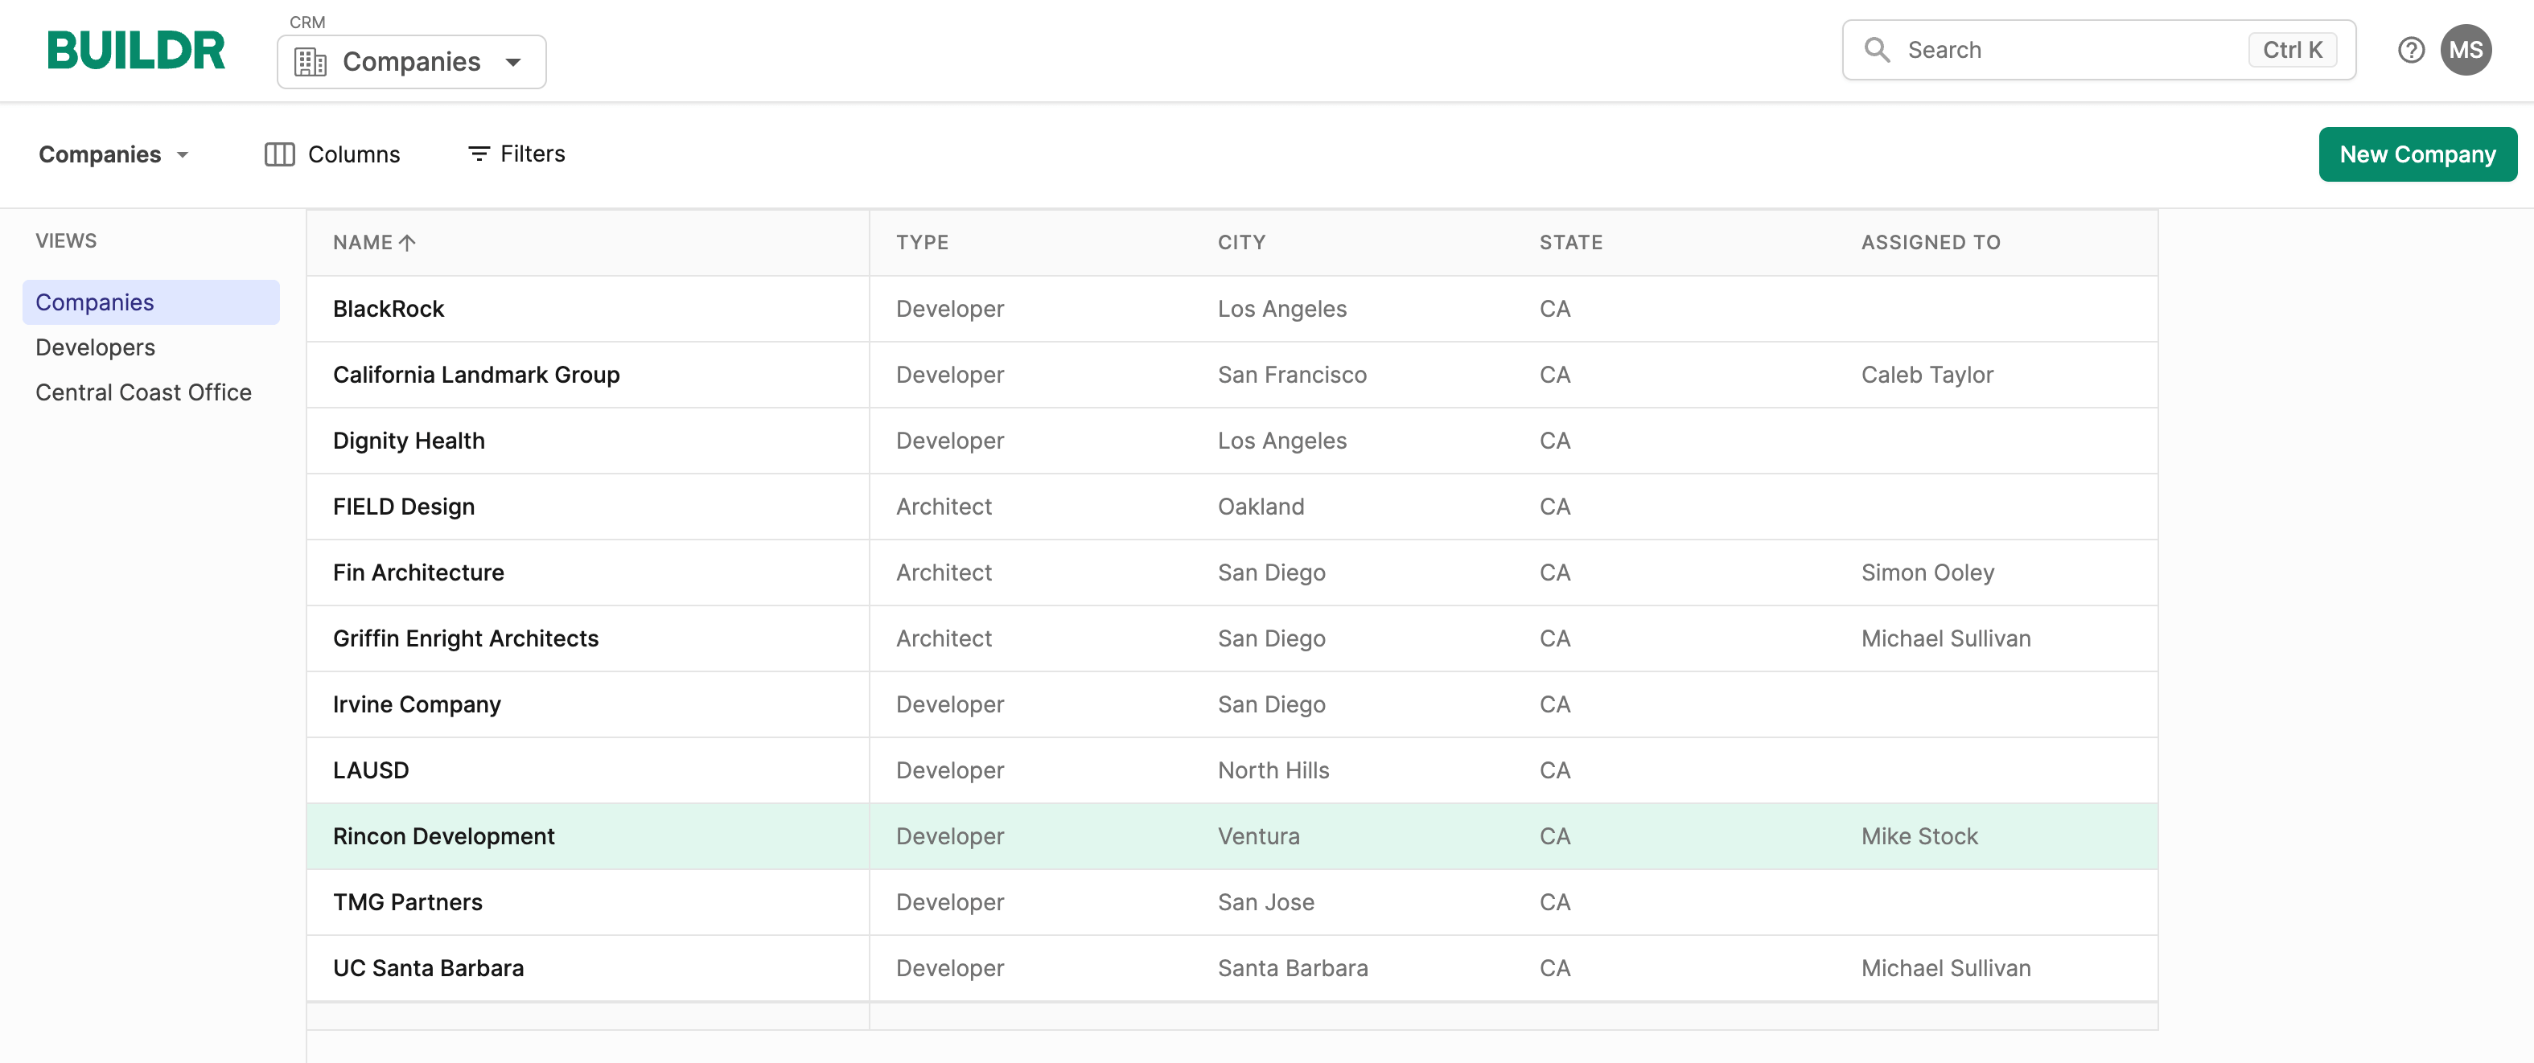Open Fin Architecture
The image size is (2534, 1063).
pos(418,573)
